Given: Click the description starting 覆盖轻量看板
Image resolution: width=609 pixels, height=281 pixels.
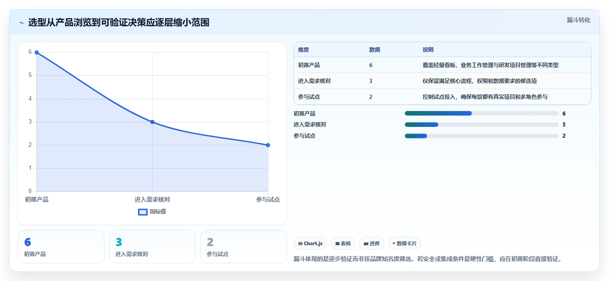Looking at the screenshot, I should (490, 65).
